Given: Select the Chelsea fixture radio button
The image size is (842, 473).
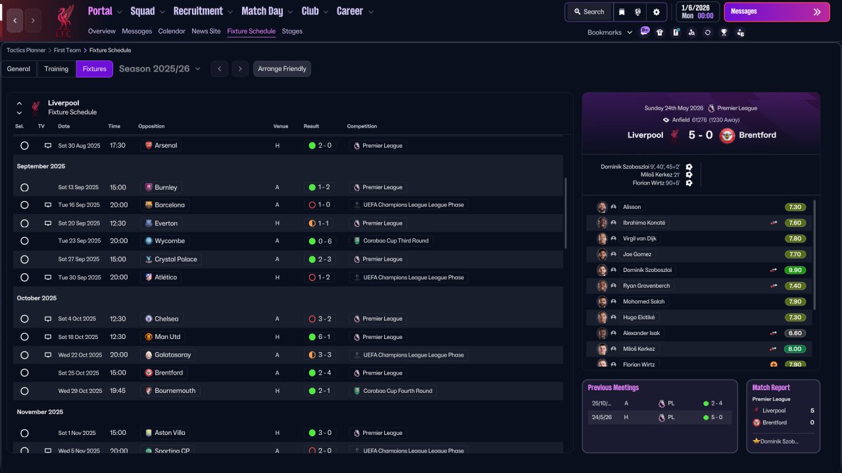Looking at the screenshot, I should pos(24,319).
